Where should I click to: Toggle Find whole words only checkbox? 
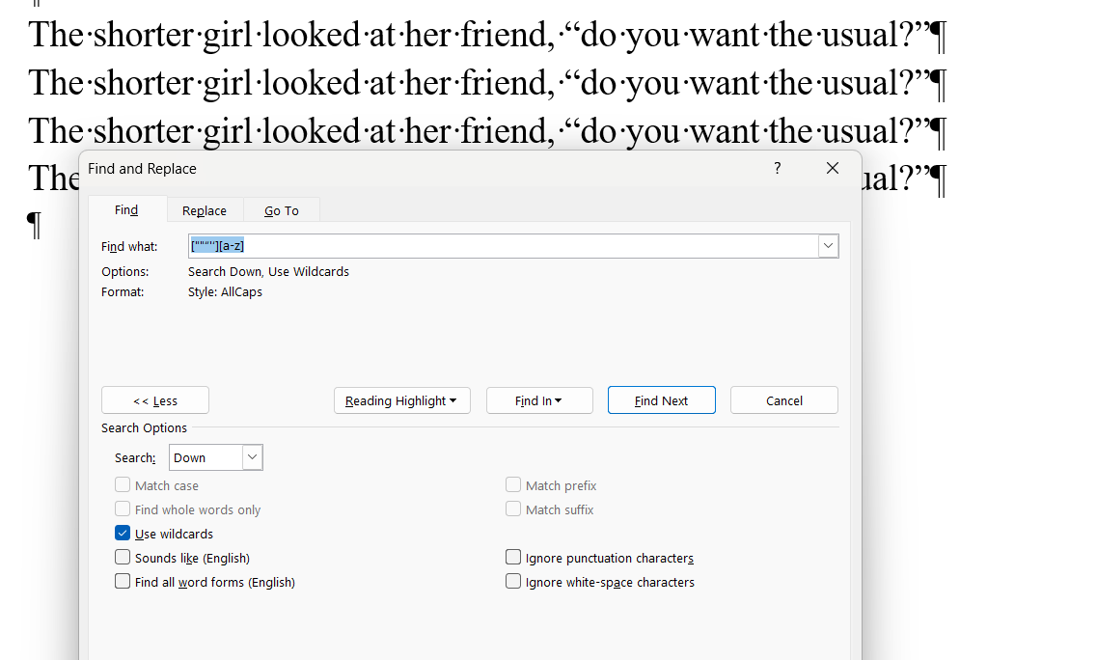(123, 509)
